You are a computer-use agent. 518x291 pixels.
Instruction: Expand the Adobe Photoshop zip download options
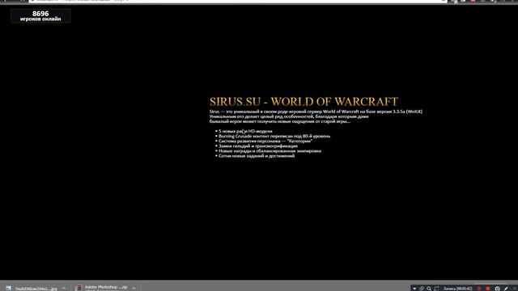coord(134,288)
